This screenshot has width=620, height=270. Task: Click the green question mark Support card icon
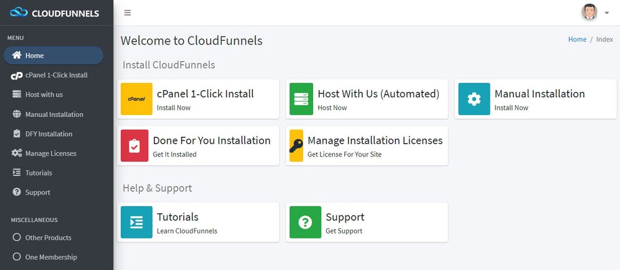[x=305, y=222]
